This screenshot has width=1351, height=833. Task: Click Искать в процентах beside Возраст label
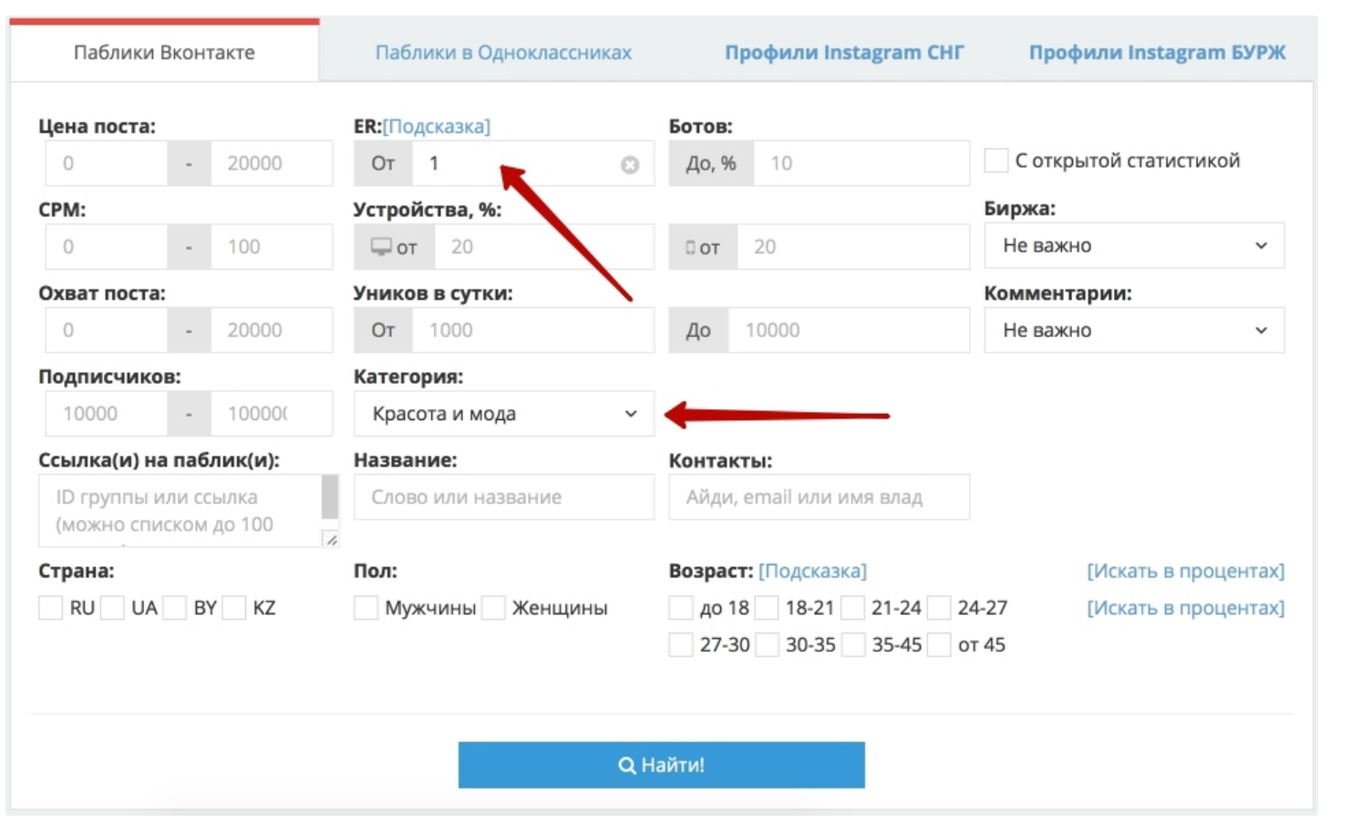(1185, 571)
